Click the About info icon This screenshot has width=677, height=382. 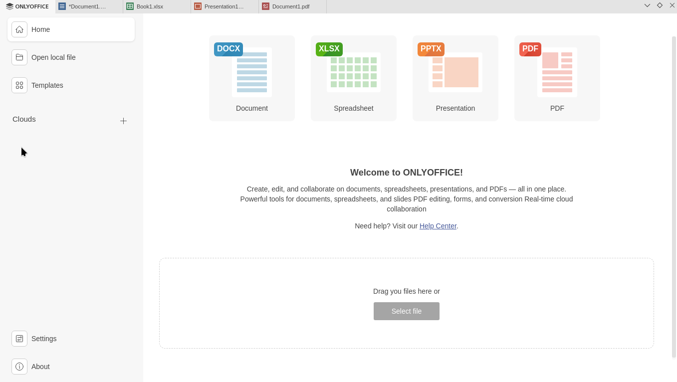pyautogui.click(x=19, y=367)
